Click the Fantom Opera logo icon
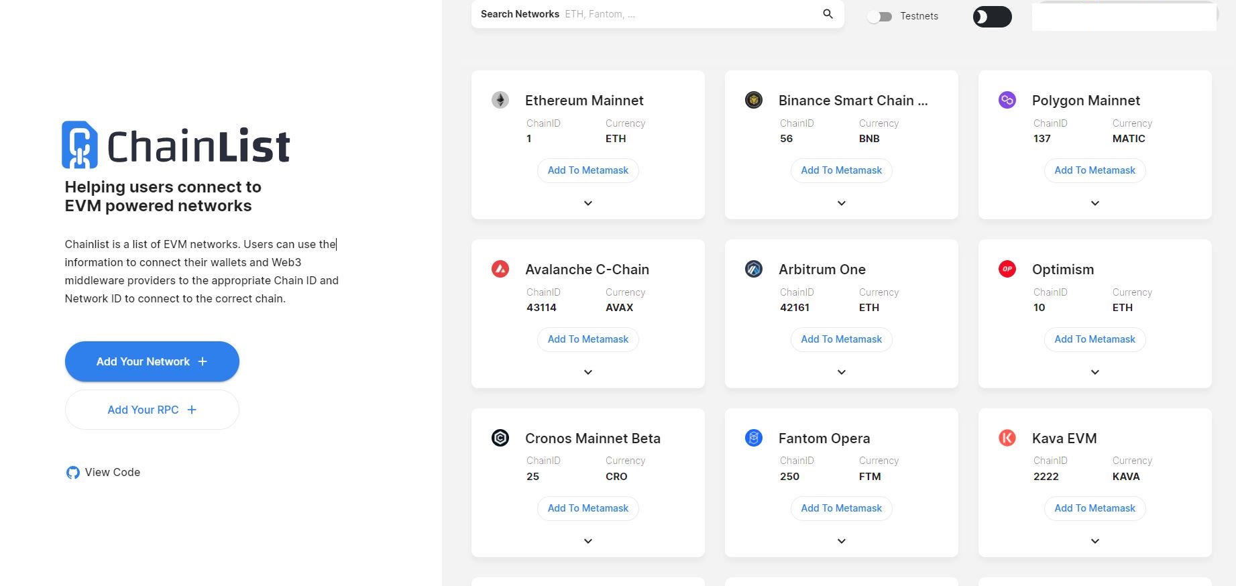The width and height of the screenshot is (1236, 586). [x=754, y=438]
